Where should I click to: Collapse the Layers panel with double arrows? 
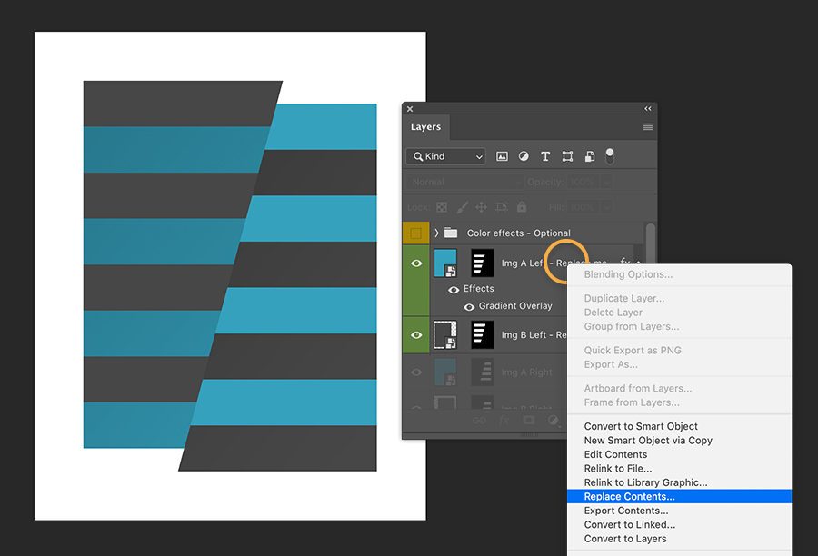click(648, 108)
